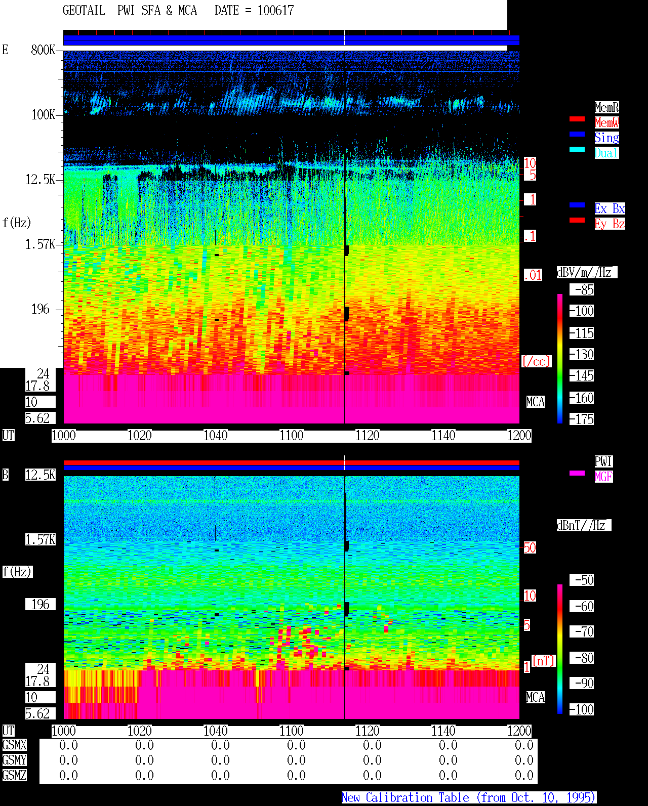
Task: Click the 1040 UT tick on lower axis
Action: tap(216, 731)
